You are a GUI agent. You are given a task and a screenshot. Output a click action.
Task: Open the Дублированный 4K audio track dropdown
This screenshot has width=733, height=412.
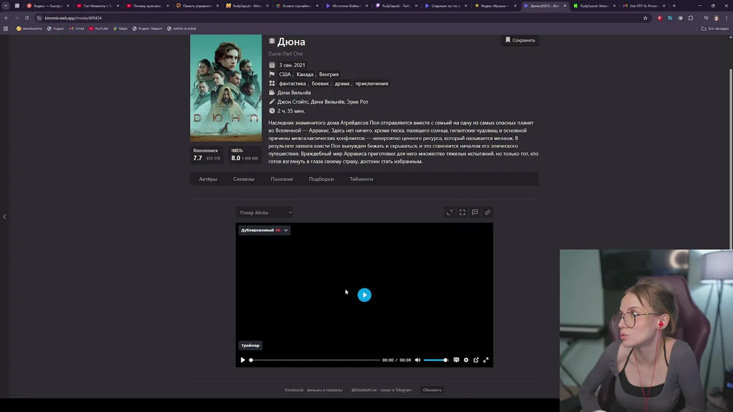265,230
